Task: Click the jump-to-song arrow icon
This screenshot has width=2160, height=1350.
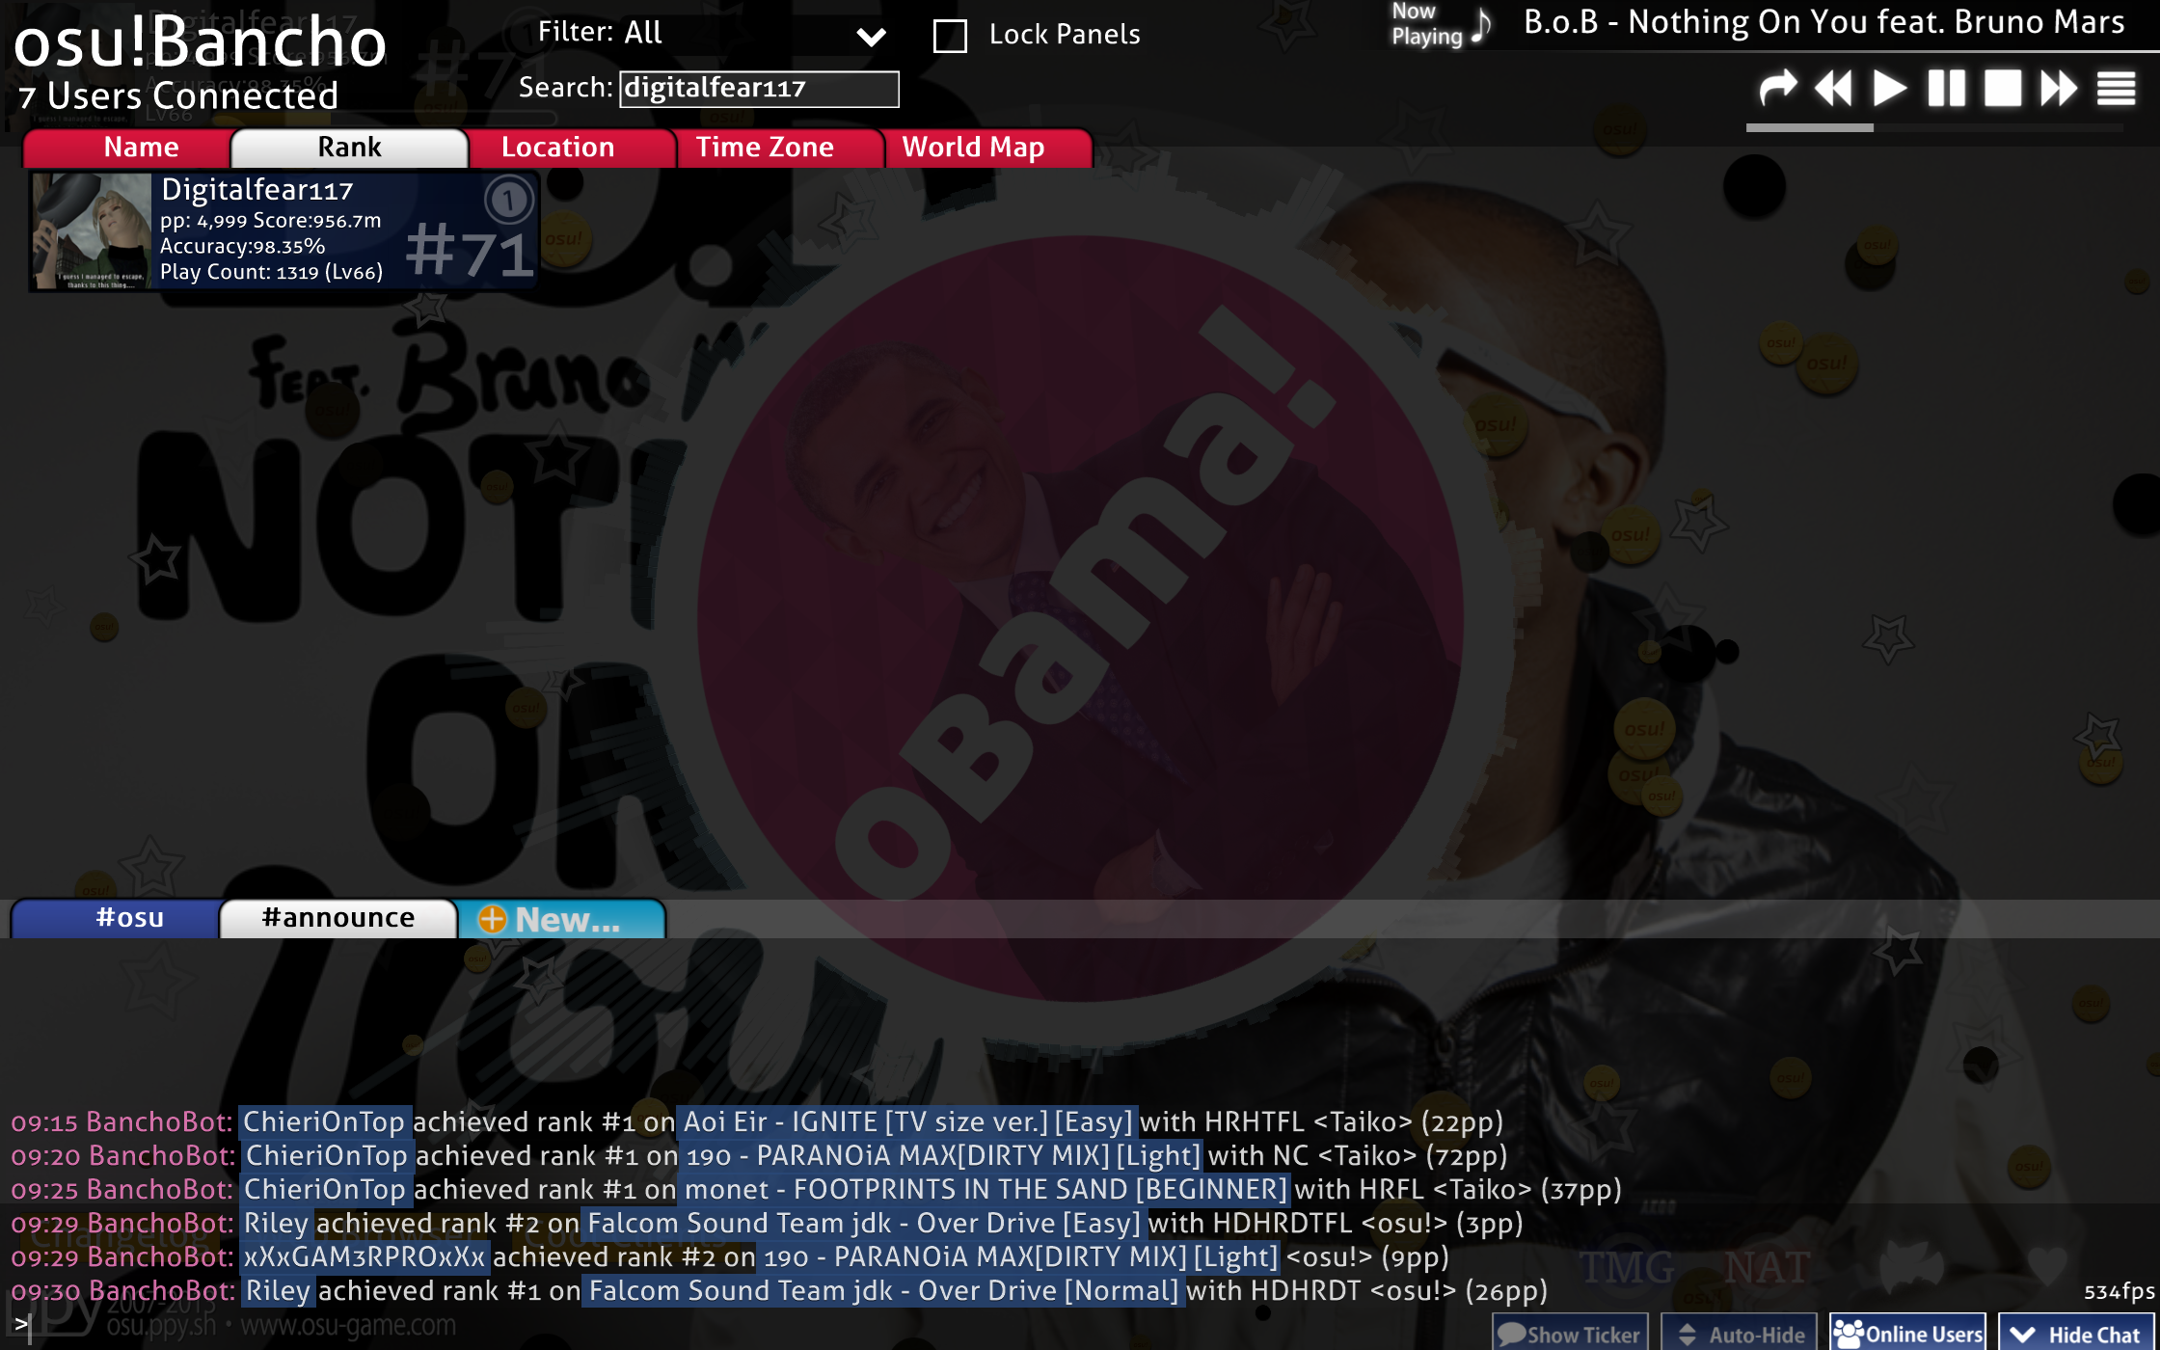Action: (x=1777, y=89)
